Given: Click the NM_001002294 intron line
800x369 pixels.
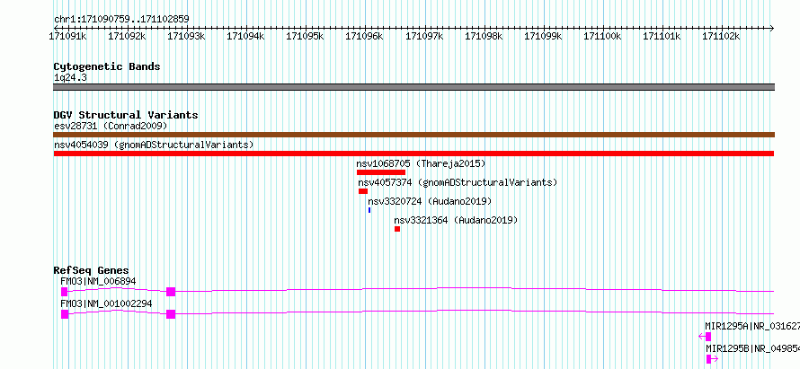Looking at the screenshot, I should [475, 311].
